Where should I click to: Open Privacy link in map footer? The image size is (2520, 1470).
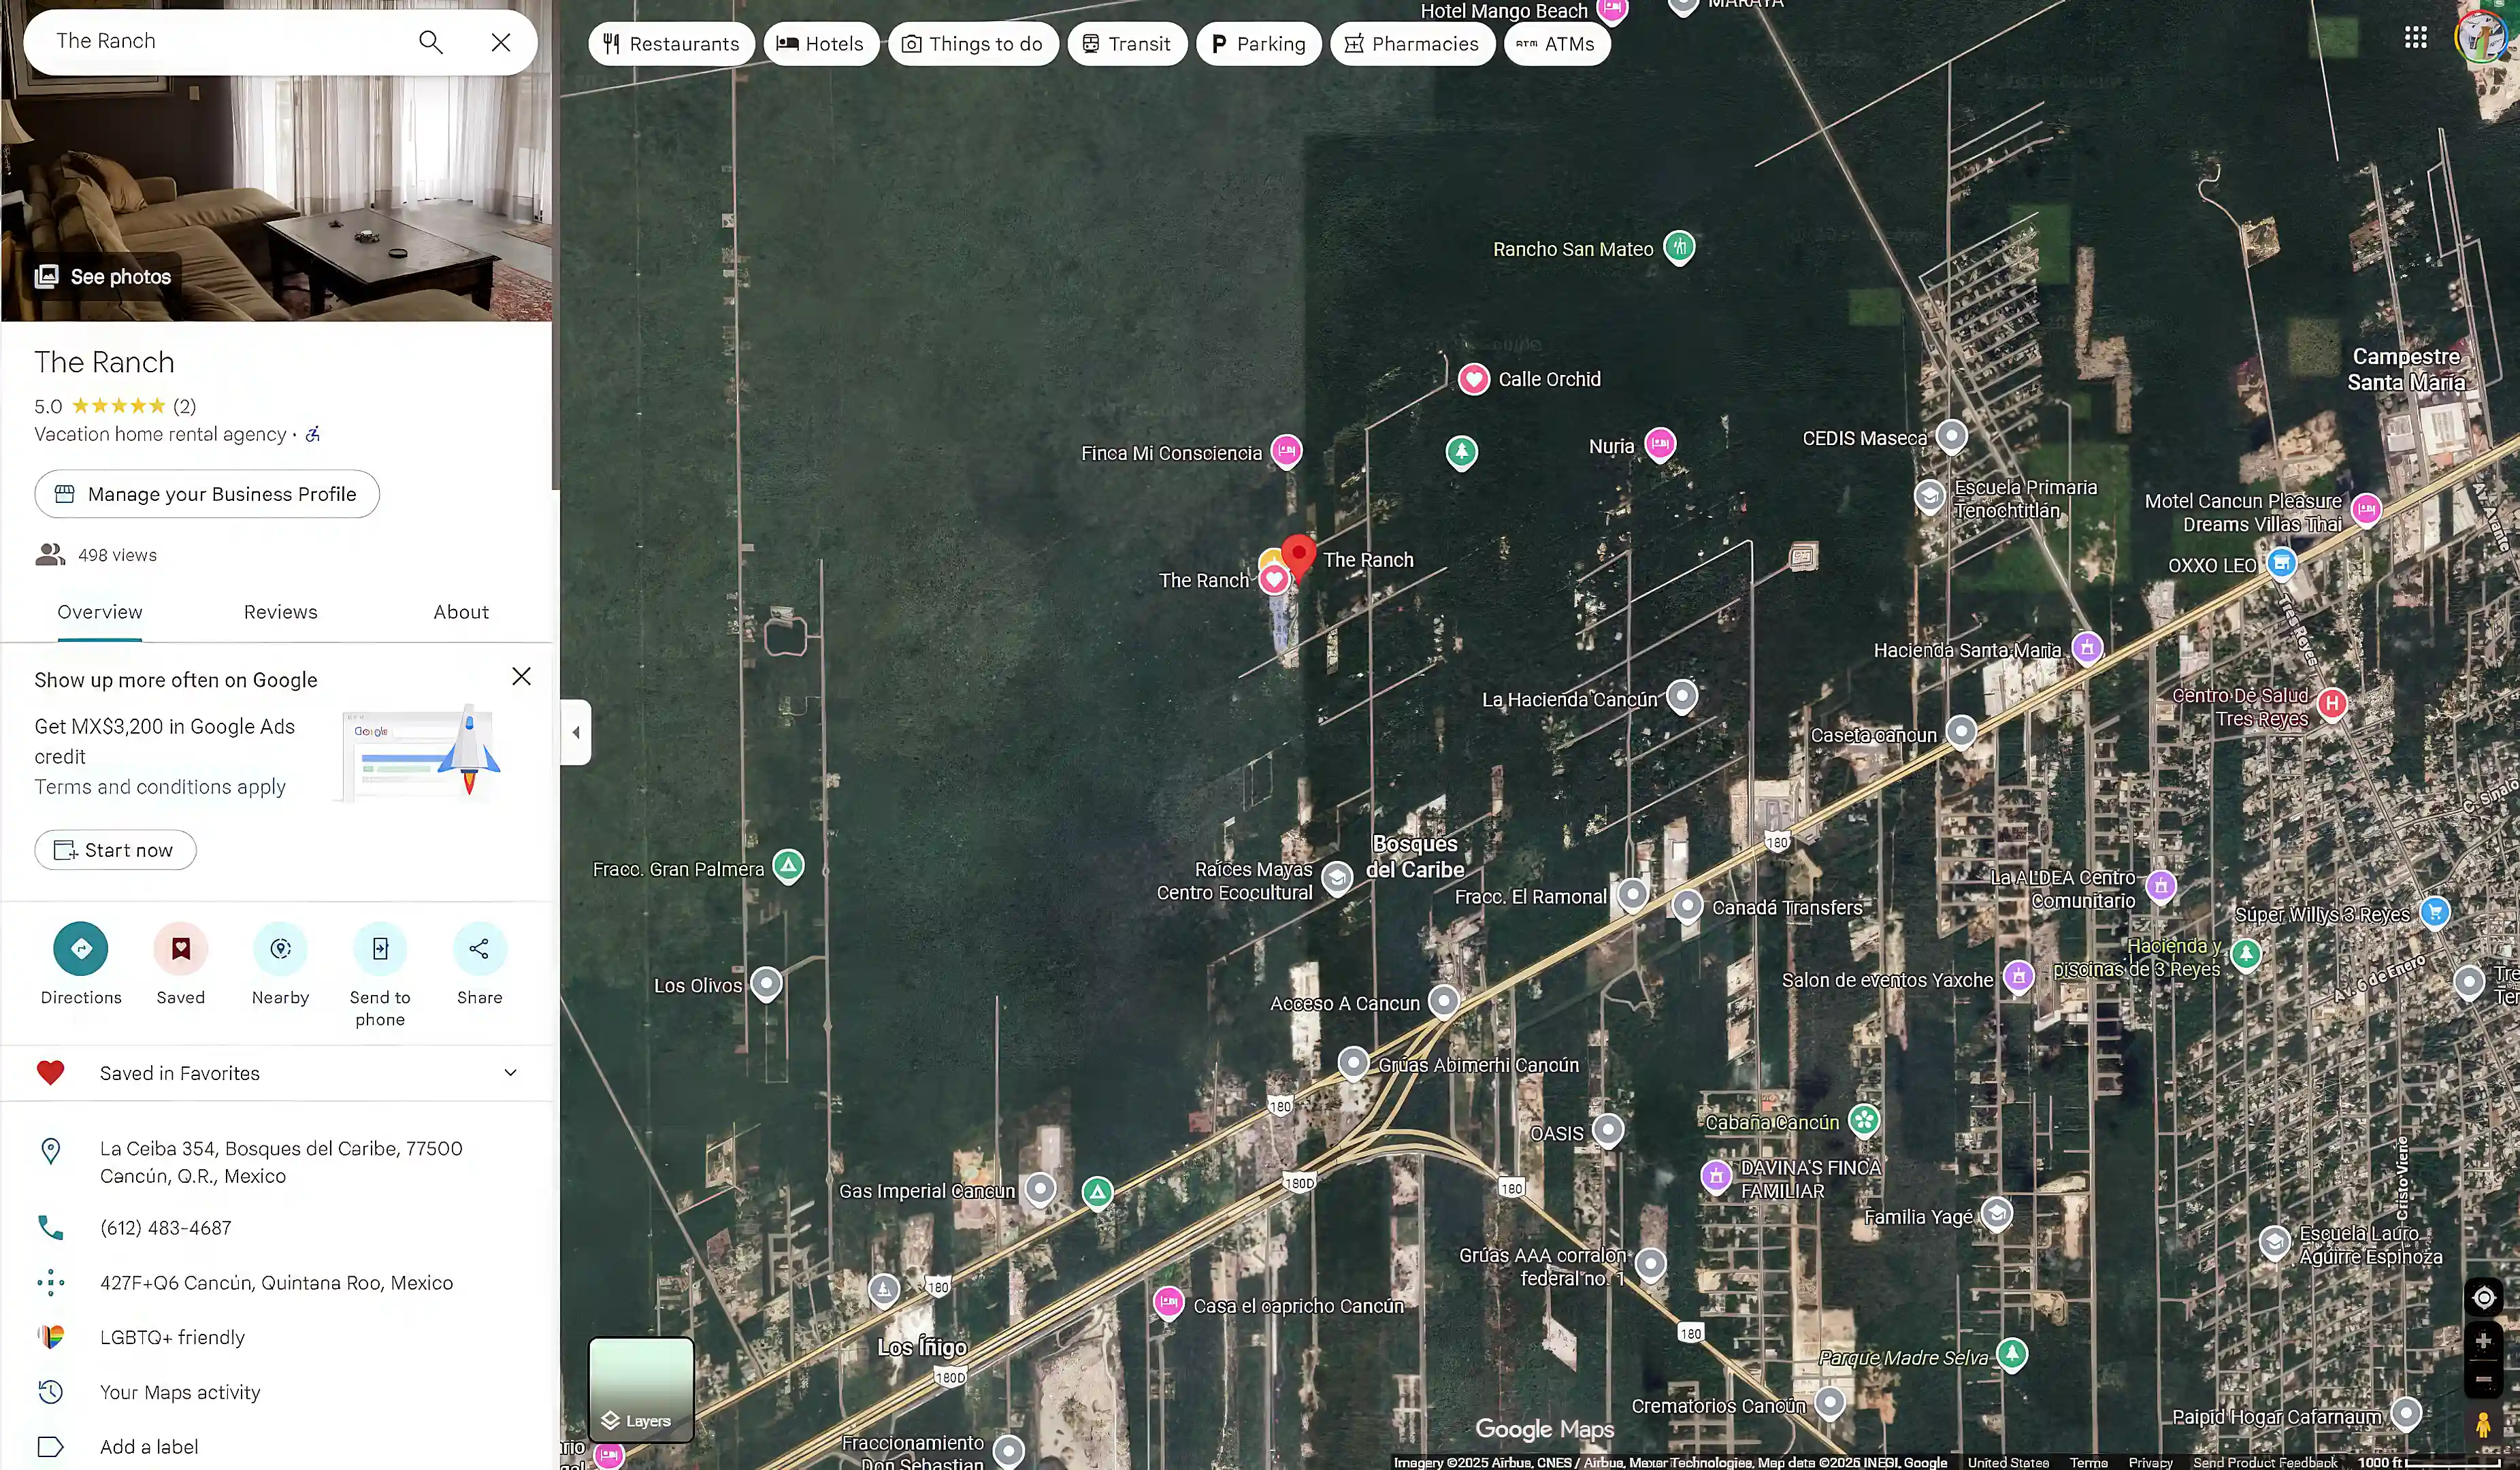pyautogui.click(x=2150, y=1462)
